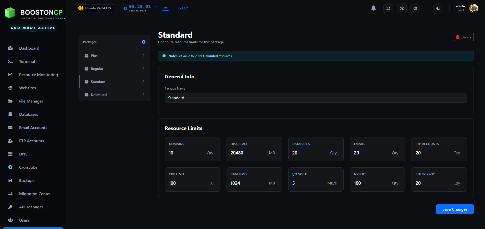Expand the Plus package entry
This screenshot has width=485, height=229.
pyautogui.click(x=114, y=55)
